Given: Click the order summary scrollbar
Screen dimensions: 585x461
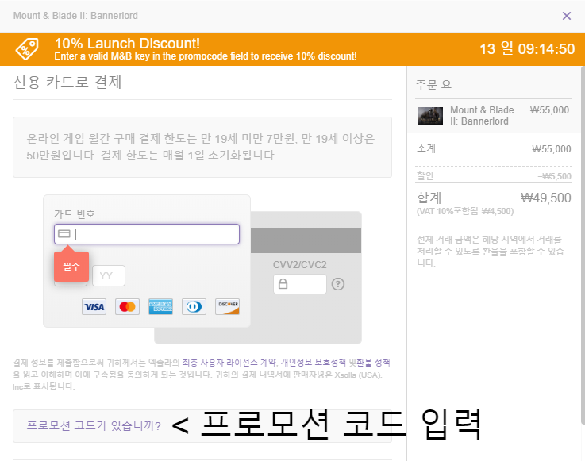Looking at the screenshot, I should point(583,244).
